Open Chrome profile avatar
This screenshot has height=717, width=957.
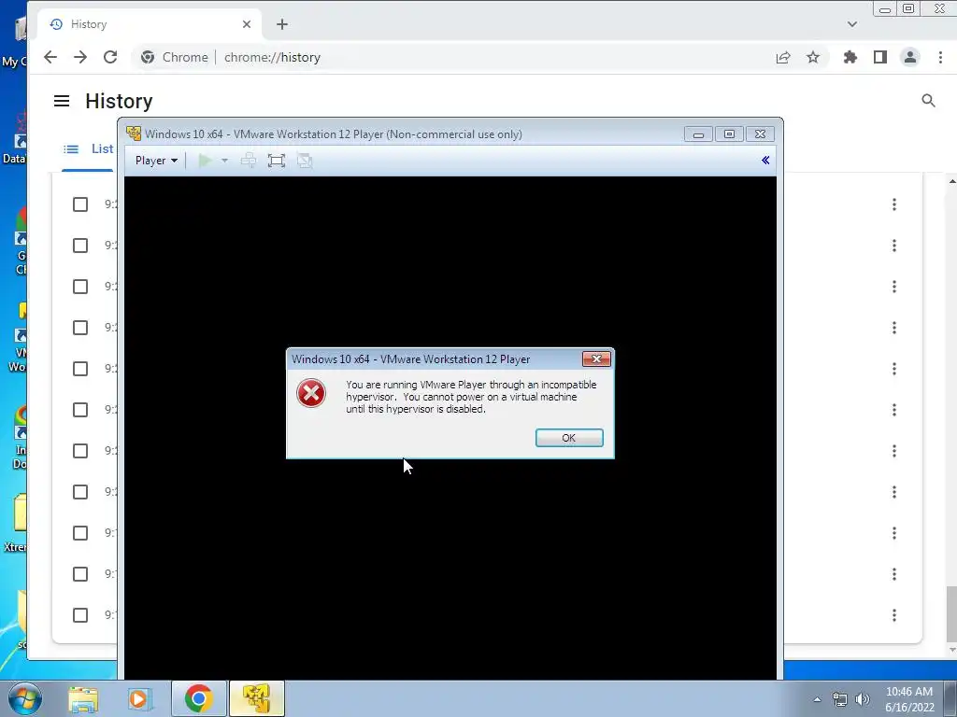[910, 57]
